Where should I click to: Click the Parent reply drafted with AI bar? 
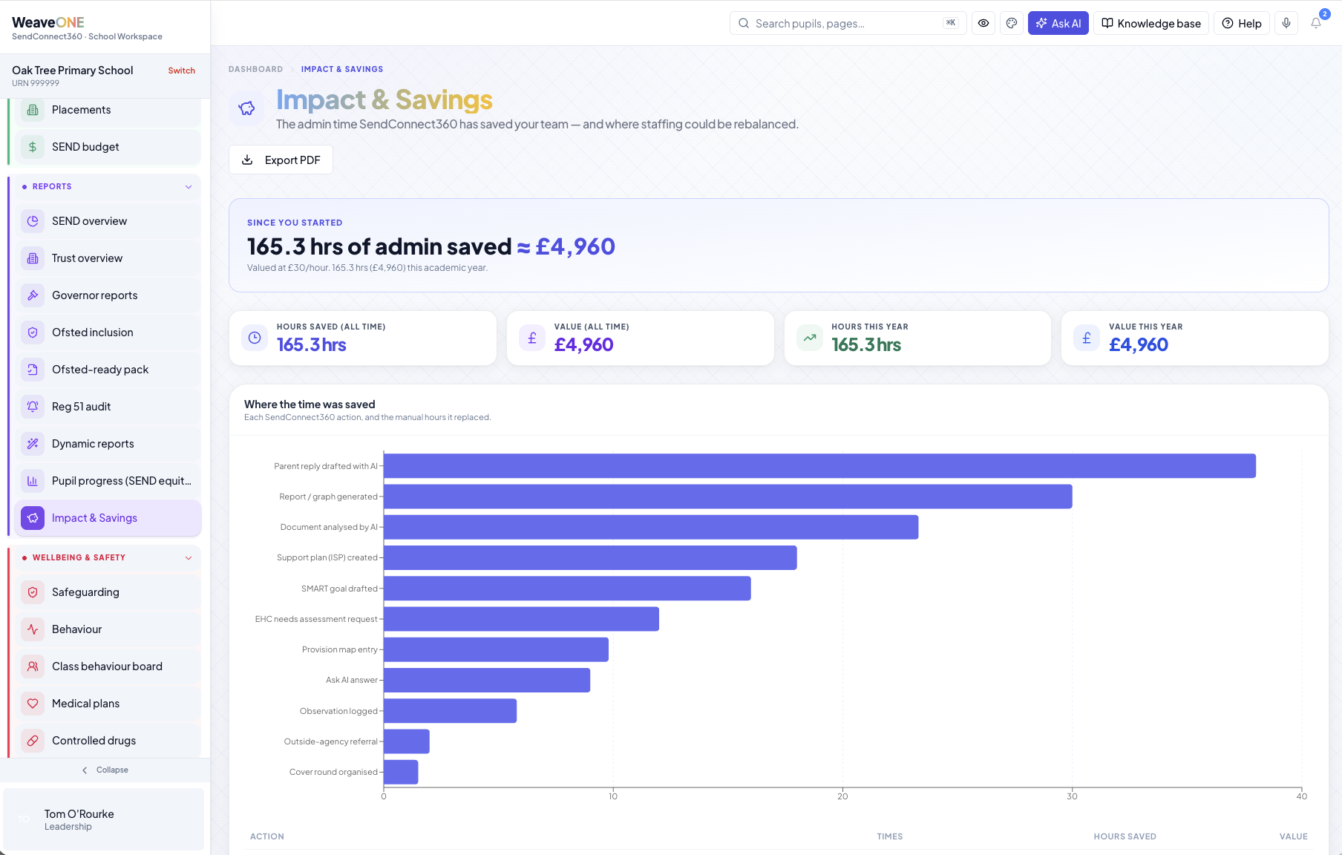click(x=819, y=466)
